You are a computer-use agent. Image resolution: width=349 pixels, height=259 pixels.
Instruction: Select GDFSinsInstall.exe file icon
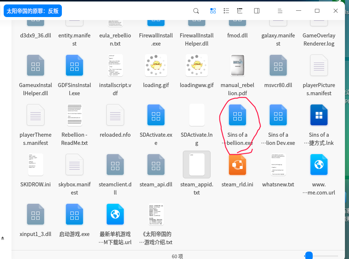tap(74, 66)
